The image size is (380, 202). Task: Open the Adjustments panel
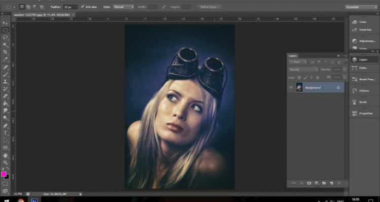363,41
